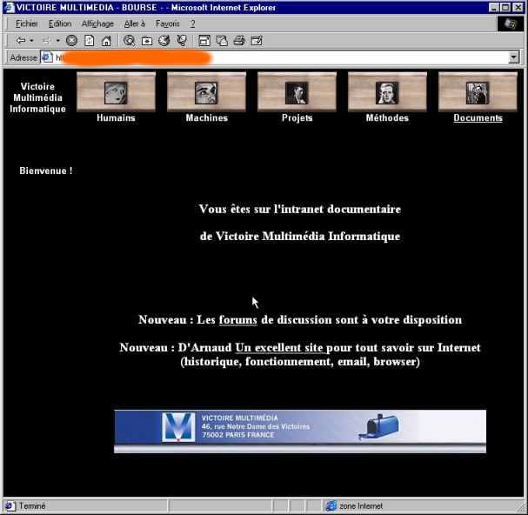Click the Internet Explorer logo in the menu bar corner
Viewport: 528px width, 515px height.
pos(511,23)
